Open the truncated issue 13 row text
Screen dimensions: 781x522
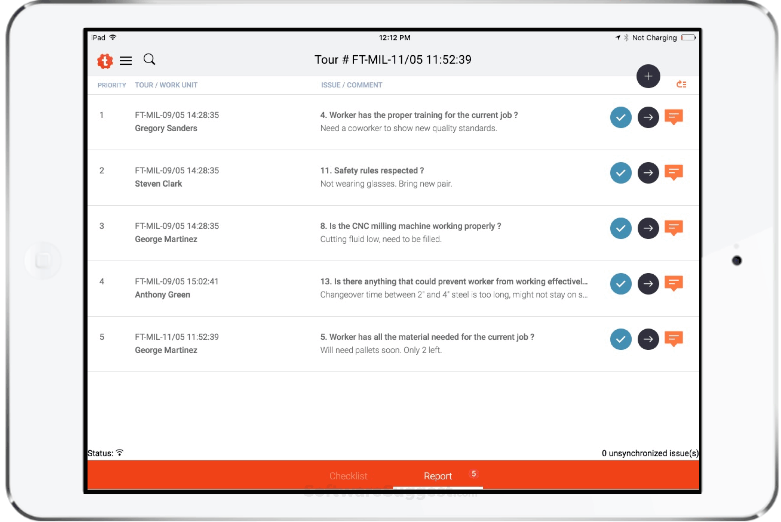coord(454,282)
